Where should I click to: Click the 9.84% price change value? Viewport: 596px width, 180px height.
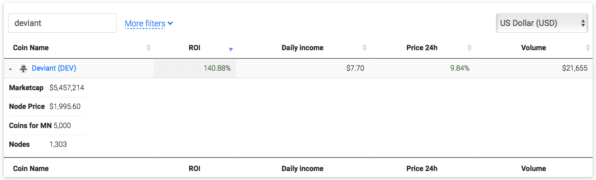460,68
